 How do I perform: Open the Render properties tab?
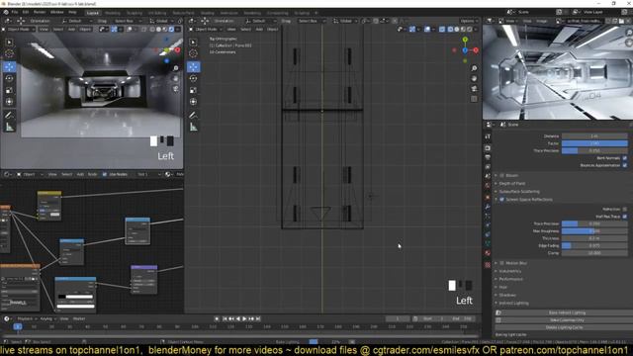(488, 148)
